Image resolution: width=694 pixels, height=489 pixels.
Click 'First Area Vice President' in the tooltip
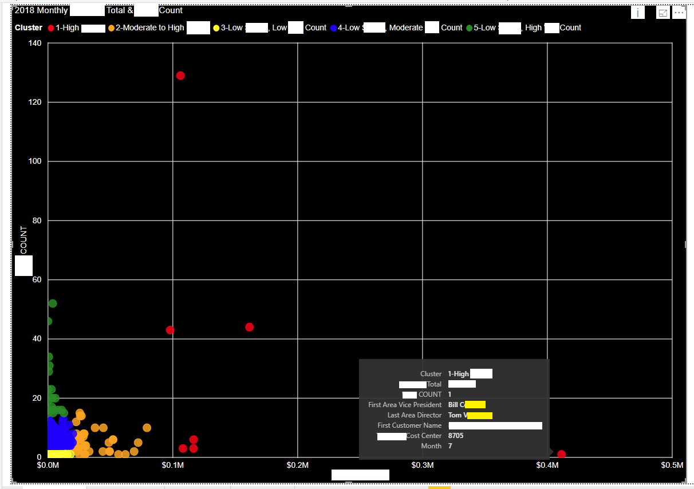click(x=405, y=405)
